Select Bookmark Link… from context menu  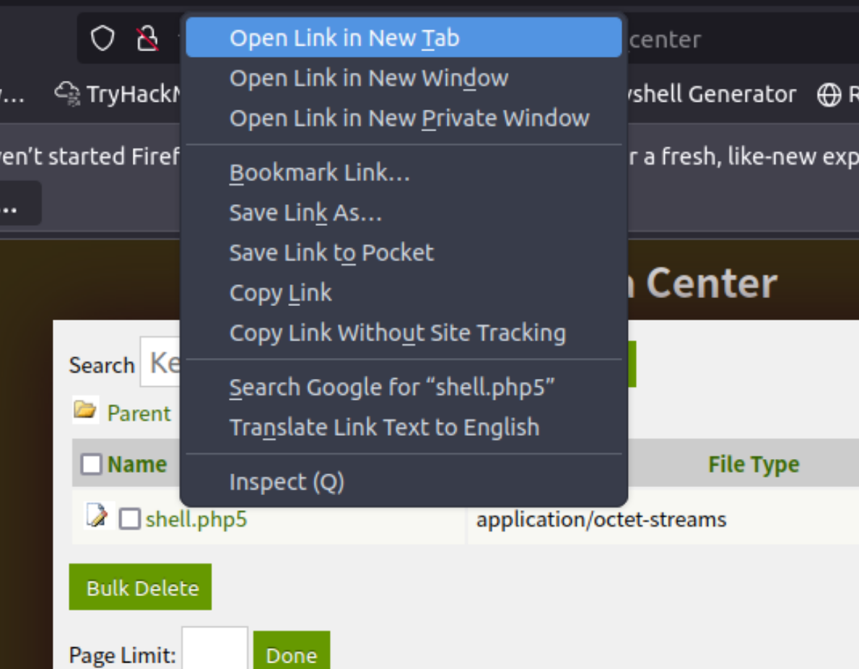tap(404, 172)
